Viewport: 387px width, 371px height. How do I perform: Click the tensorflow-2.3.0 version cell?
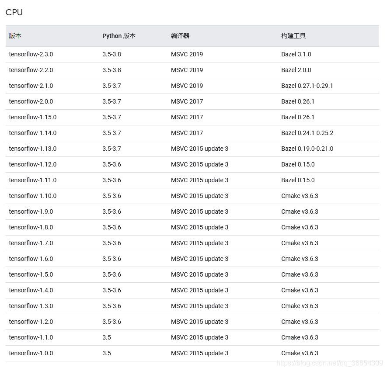pos(31,54)
